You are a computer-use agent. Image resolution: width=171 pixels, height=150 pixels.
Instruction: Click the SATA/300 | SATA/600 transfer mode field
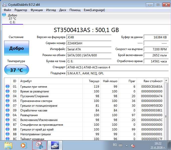(89, 55)
